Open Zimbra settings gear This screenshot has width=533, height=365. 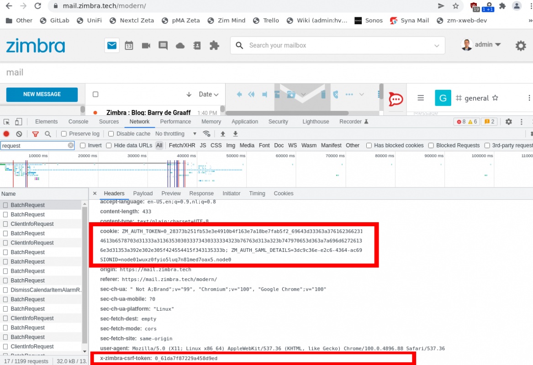[521, 46]
